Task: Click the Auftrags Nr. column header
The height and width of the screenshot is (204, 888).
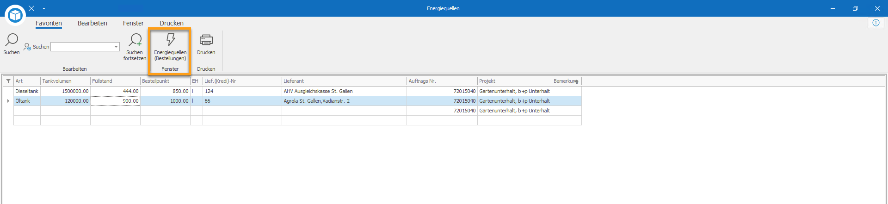Action: tap(442, 81)
